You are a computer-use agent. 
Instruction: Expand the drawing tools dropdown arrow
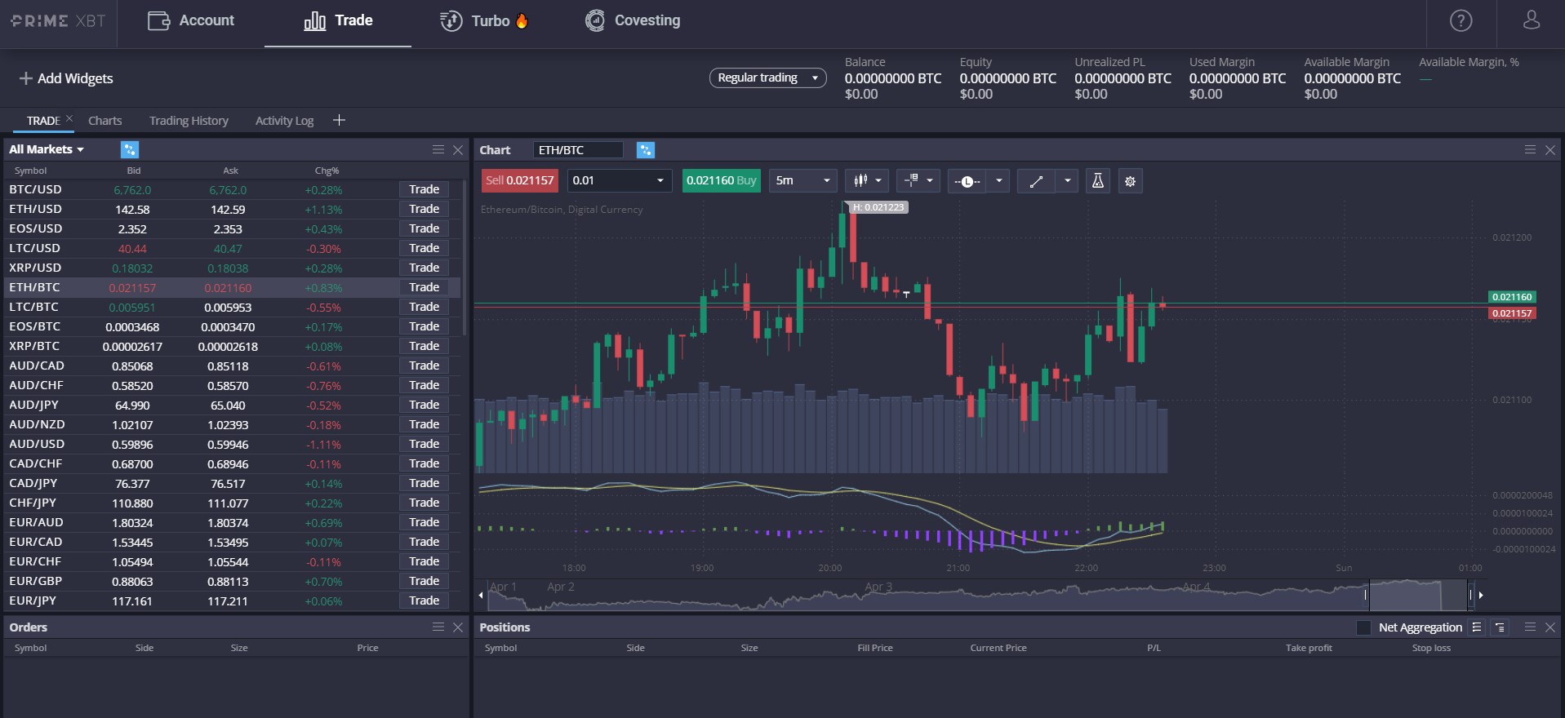1067,180
